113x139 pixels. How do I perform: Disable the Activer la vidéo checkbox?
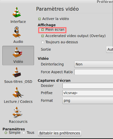(x=40, y=19)
